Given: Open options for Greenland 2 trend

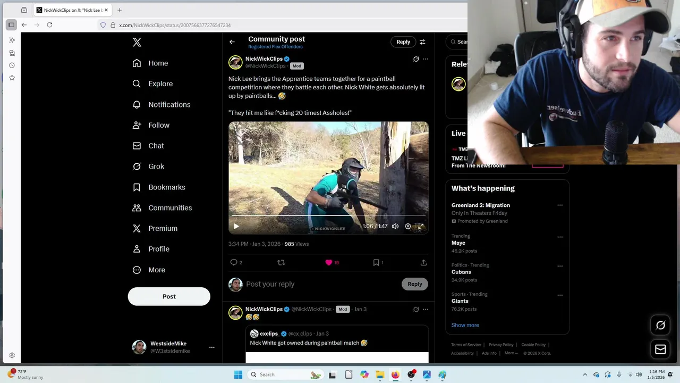Looking at the screenshot, I should tap(560, 205).
